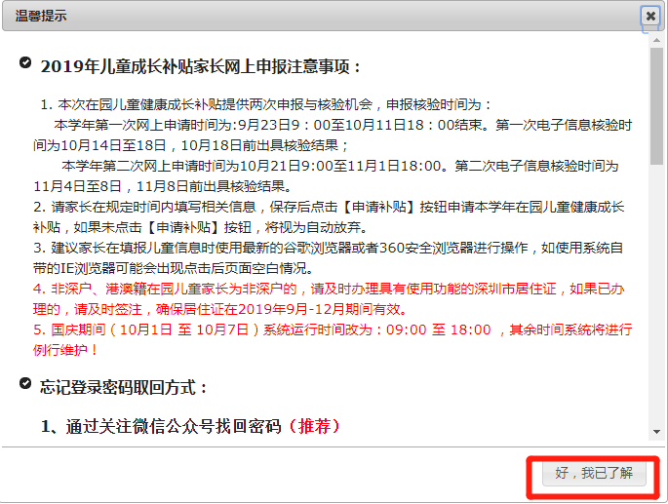The width and height of the screenshot is (668, 504).
Task: Click the text 11月4日至8日，11月8日前出具核验结果
Action: [164, 186]
